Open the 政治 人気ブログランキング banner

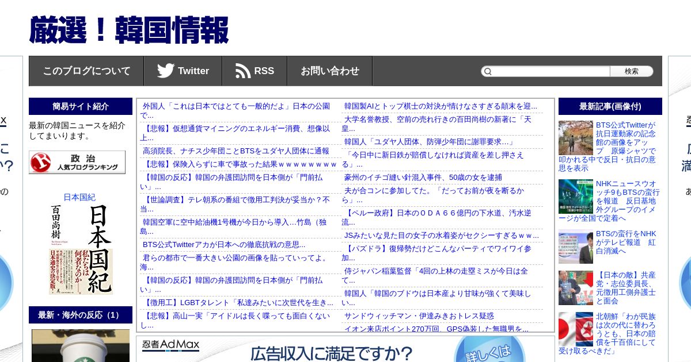click(x=77, y=162)
